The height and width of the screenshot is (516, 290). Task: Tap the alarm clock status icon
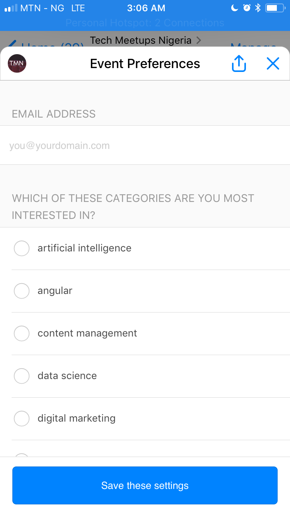click(x=247, y=8)
